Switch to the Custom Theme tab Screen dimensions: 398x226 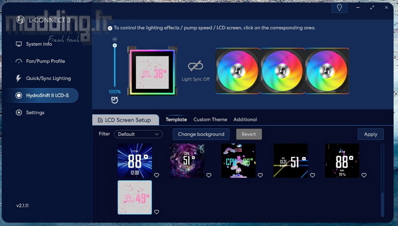[210, 120]
